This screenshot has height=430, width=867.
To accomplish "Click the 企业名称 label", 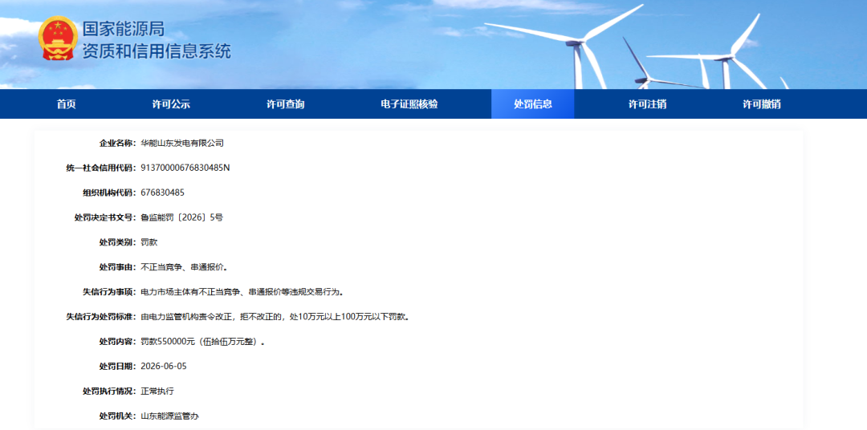I will (118, 143).
